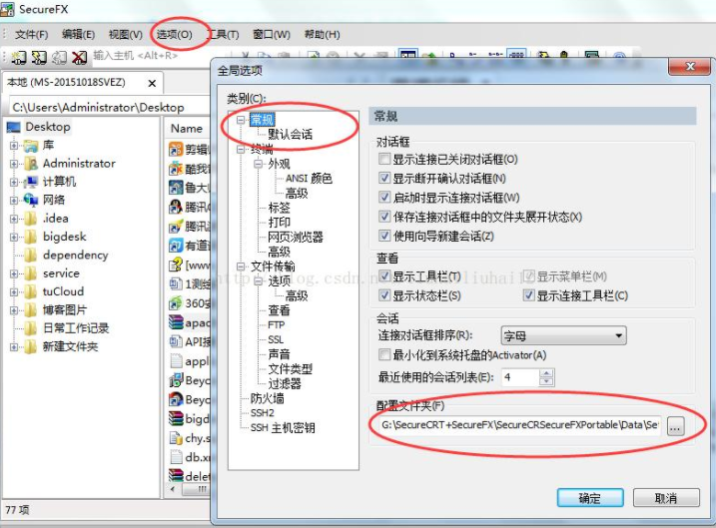Click the chy.s file icon in list

(176, 437)
